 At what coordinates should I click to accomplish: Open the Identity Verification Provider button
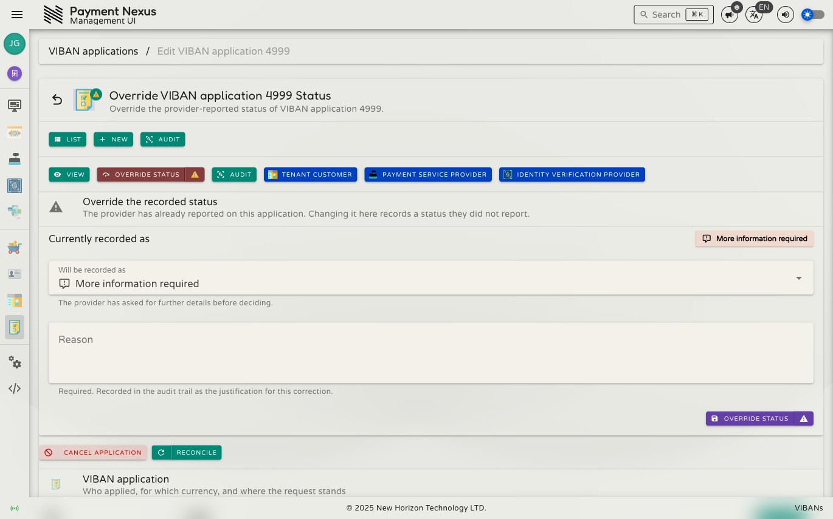click(x=572, y=175)
